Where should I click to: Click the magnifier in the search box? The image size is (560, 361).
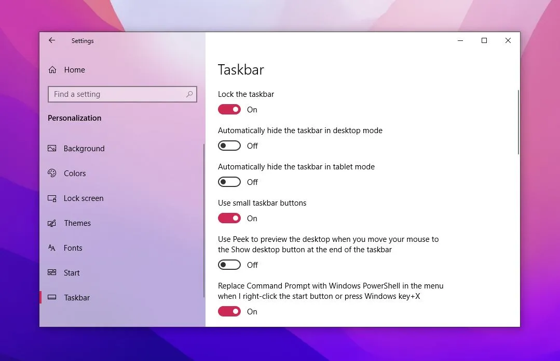tap(190, 94)
